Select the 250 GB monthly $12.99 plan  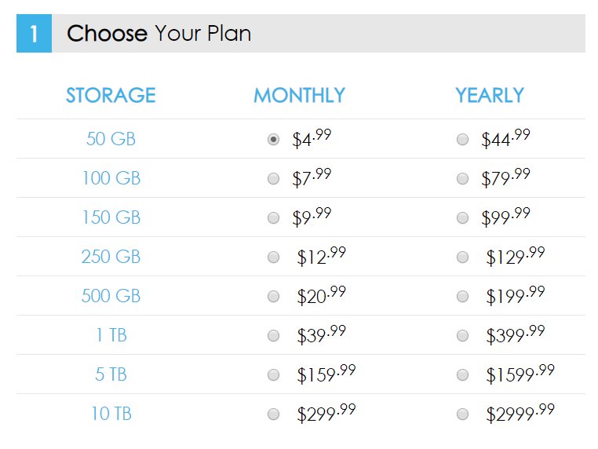pos(273,257)
